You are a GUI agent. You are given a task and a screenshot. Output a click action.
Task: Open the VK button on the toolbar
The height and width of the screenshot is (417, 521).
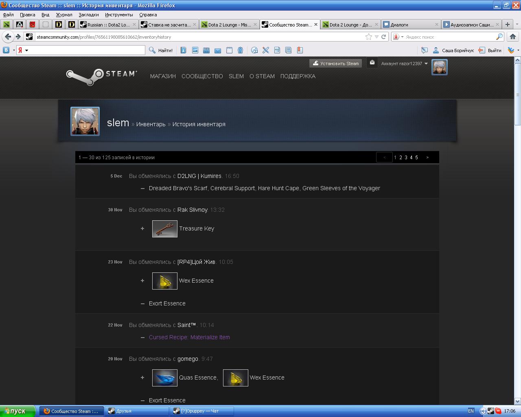(6, 50)
